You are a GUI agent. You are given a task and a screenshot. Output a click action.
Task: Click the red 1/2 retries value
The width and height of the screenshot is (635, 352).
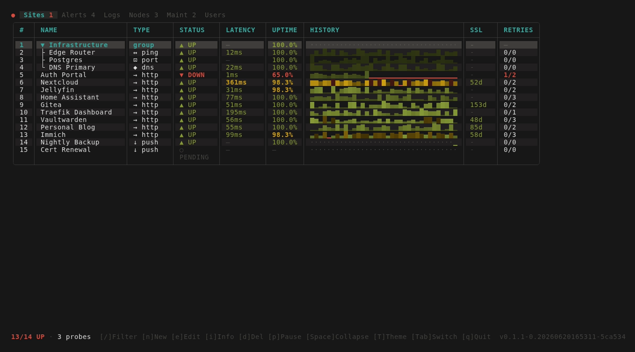tap(510, 75)
